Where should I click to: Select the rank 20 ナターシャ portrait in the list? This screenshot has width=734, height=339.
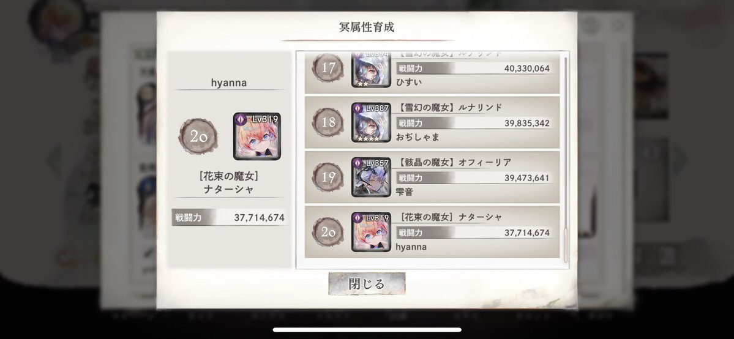pos(371,232)
